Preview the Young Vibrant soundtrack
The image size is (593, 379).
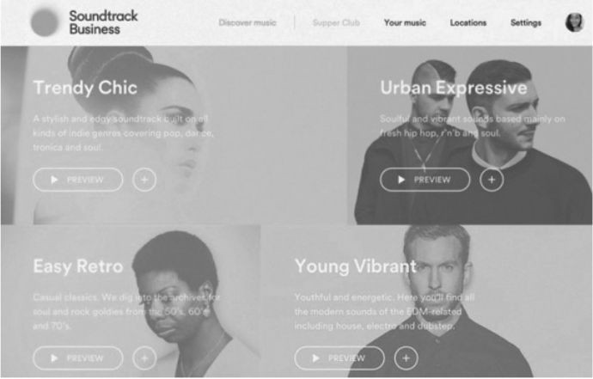(x=339, y=358)
